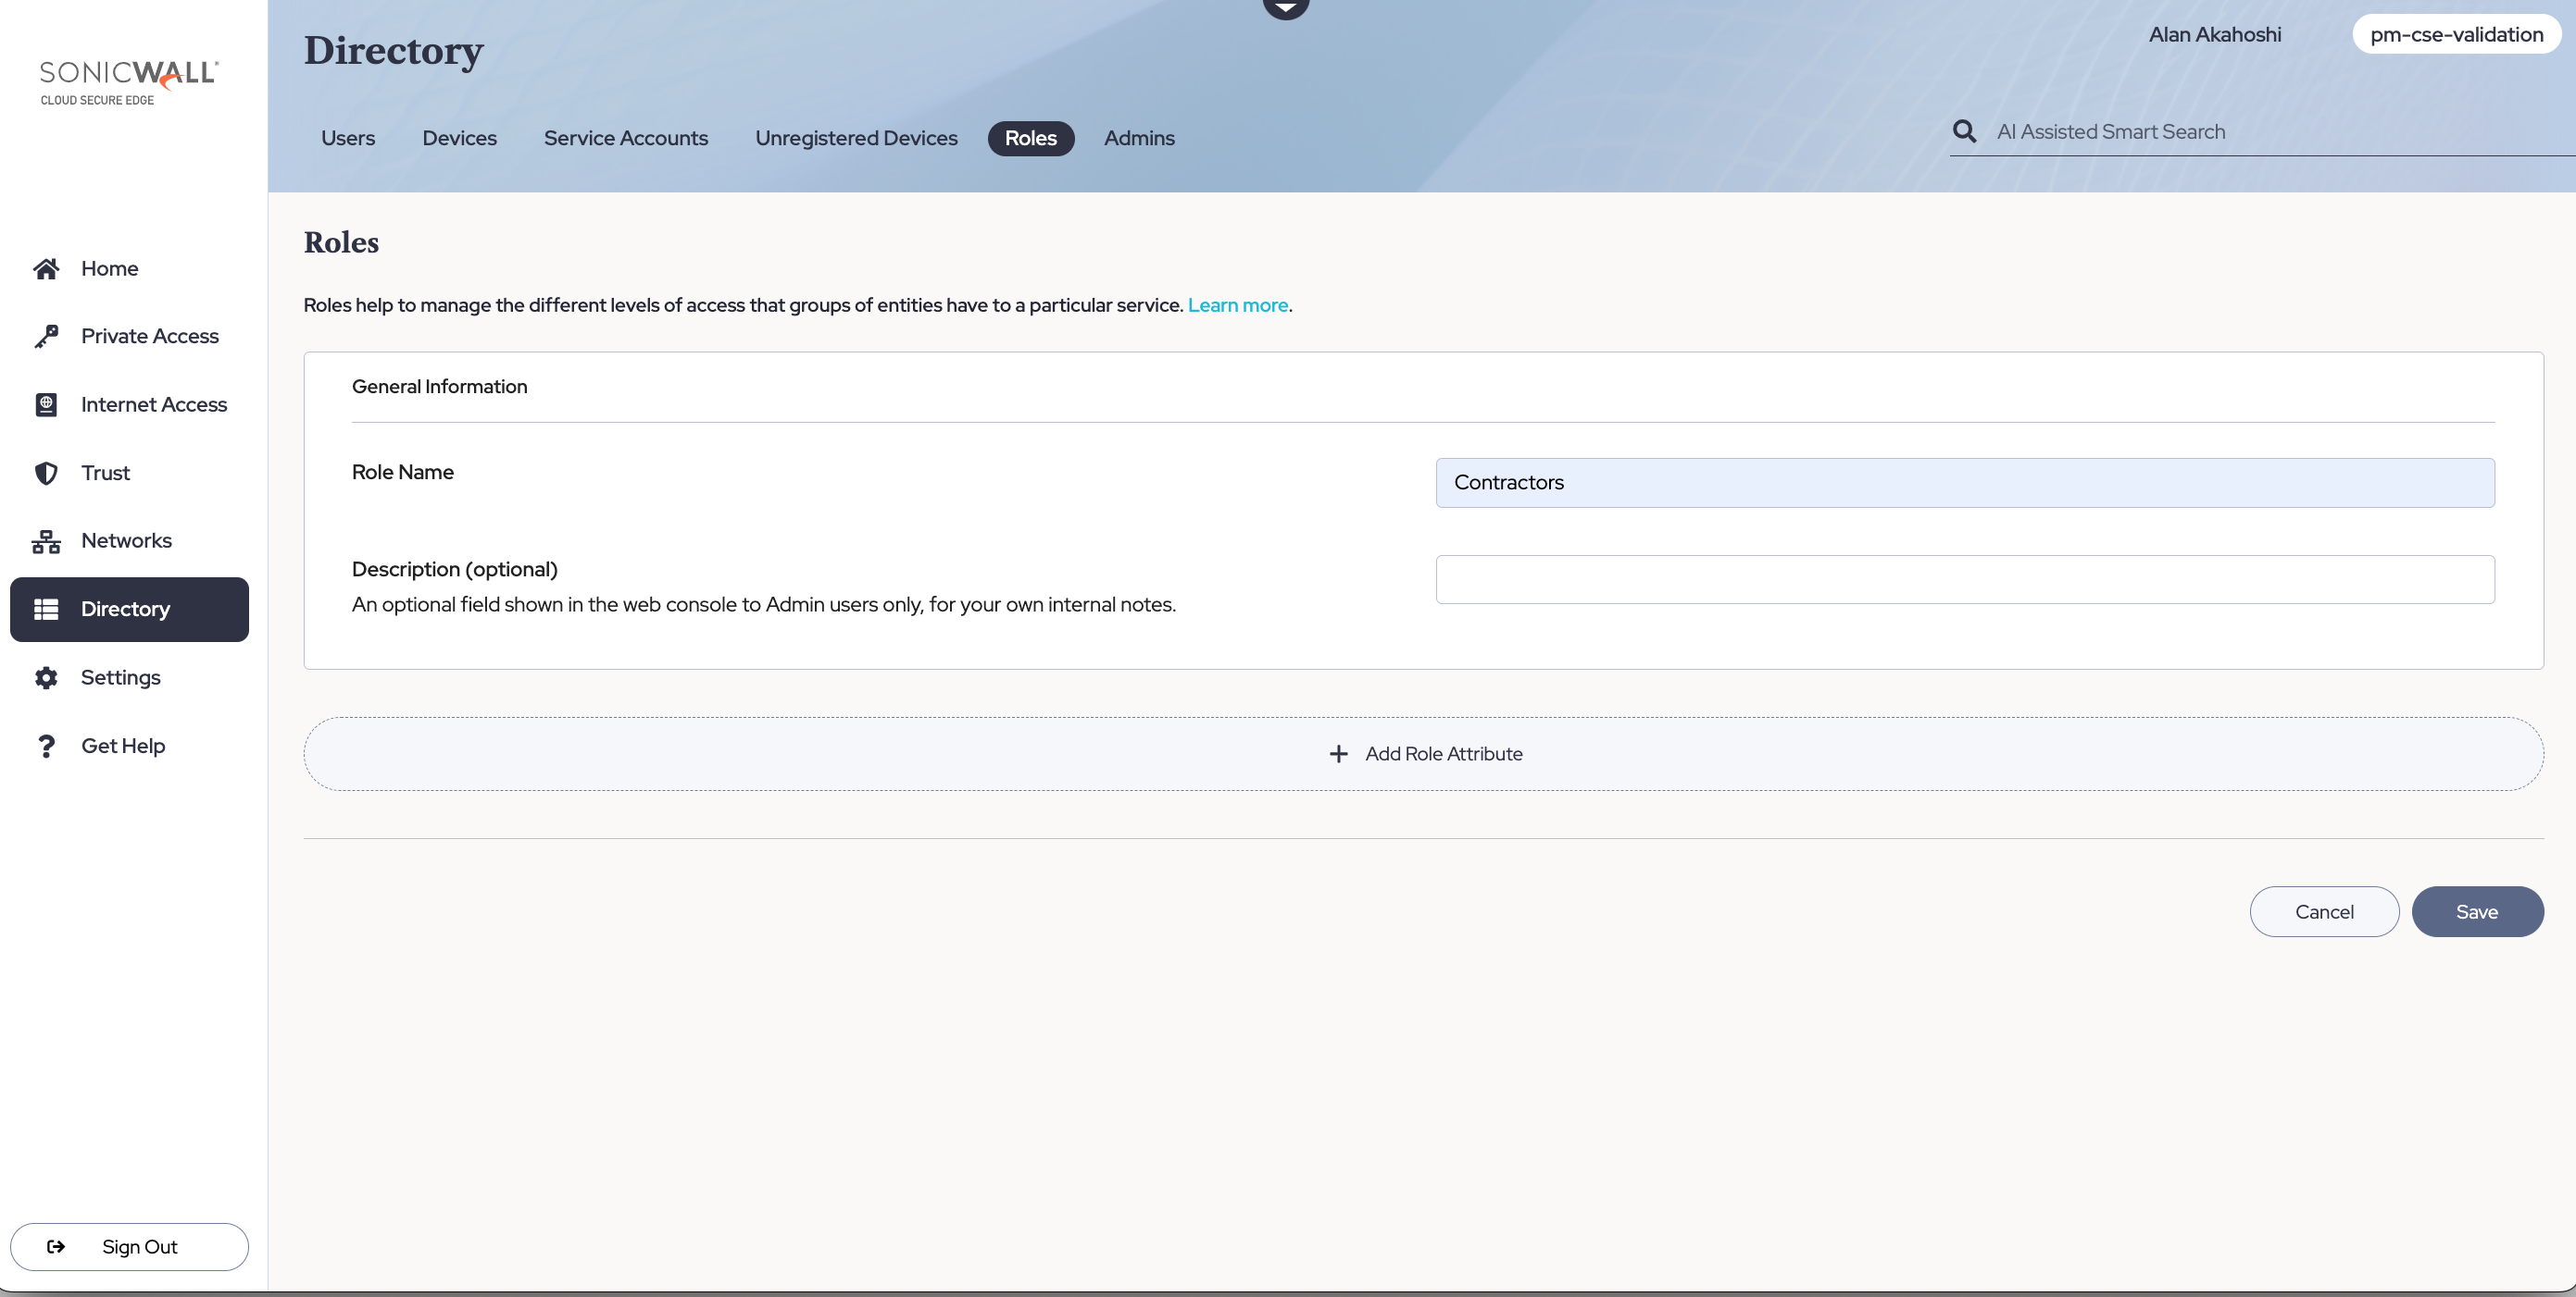The width and height of the screenshot is (2576, 1297).
Task: Click the Home house icon
Action: click(46, 269)
